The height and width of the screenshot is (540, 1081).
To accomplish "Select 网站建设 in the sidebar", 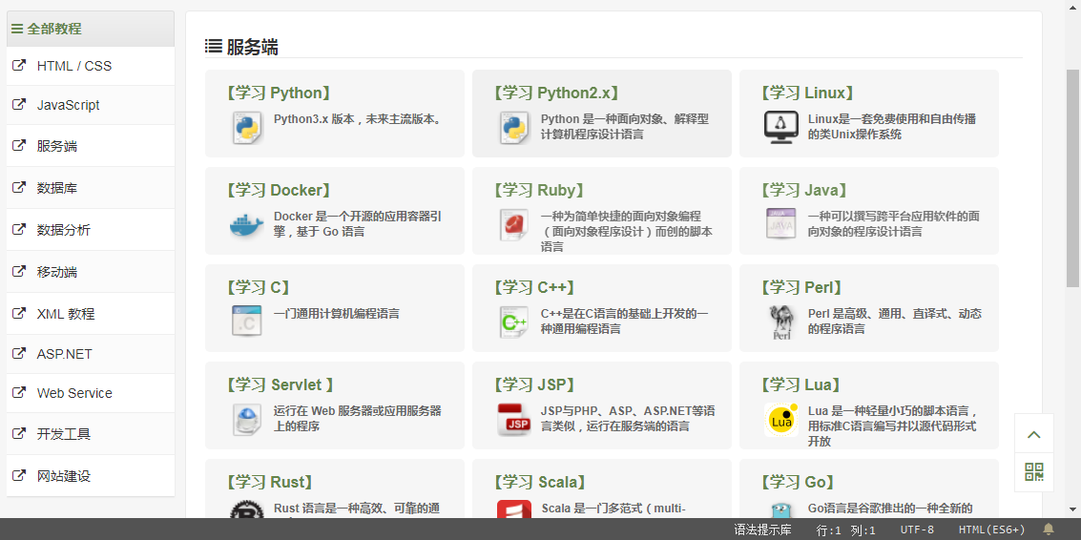I will click(91, 476).
